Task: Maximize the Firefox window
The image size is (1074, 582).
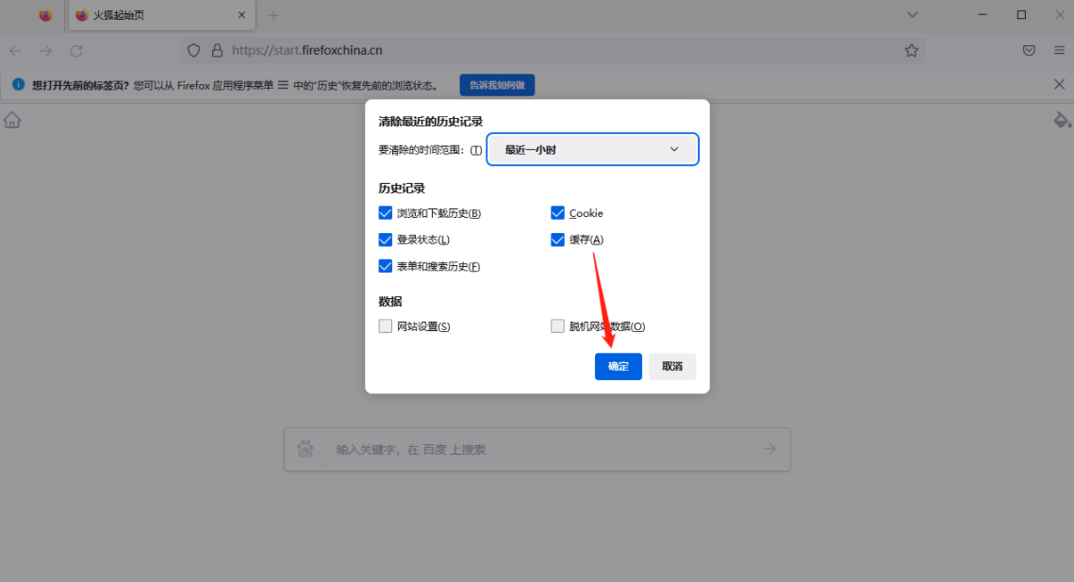Action: point(1021,14)
